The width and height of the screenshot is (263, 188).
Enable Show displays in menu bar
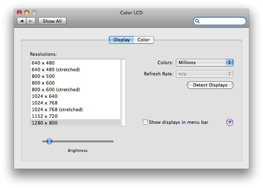[x=145, y=122]
